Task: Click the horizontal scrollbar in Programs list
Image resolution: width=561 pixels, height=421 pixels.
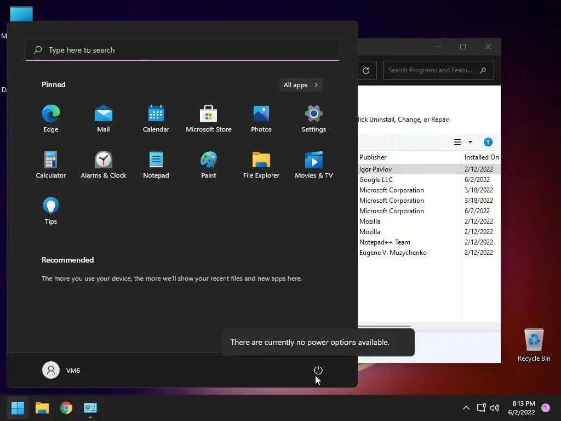Action: [x=384, y=326]
